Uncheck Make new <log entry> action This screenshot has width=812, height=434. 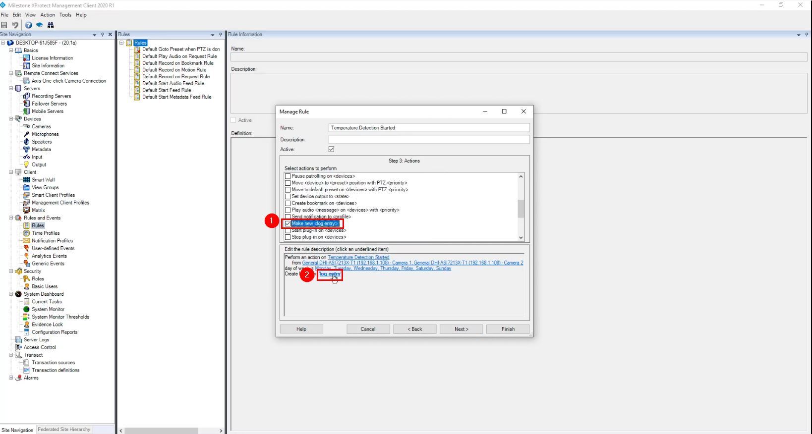pos(288,223)
